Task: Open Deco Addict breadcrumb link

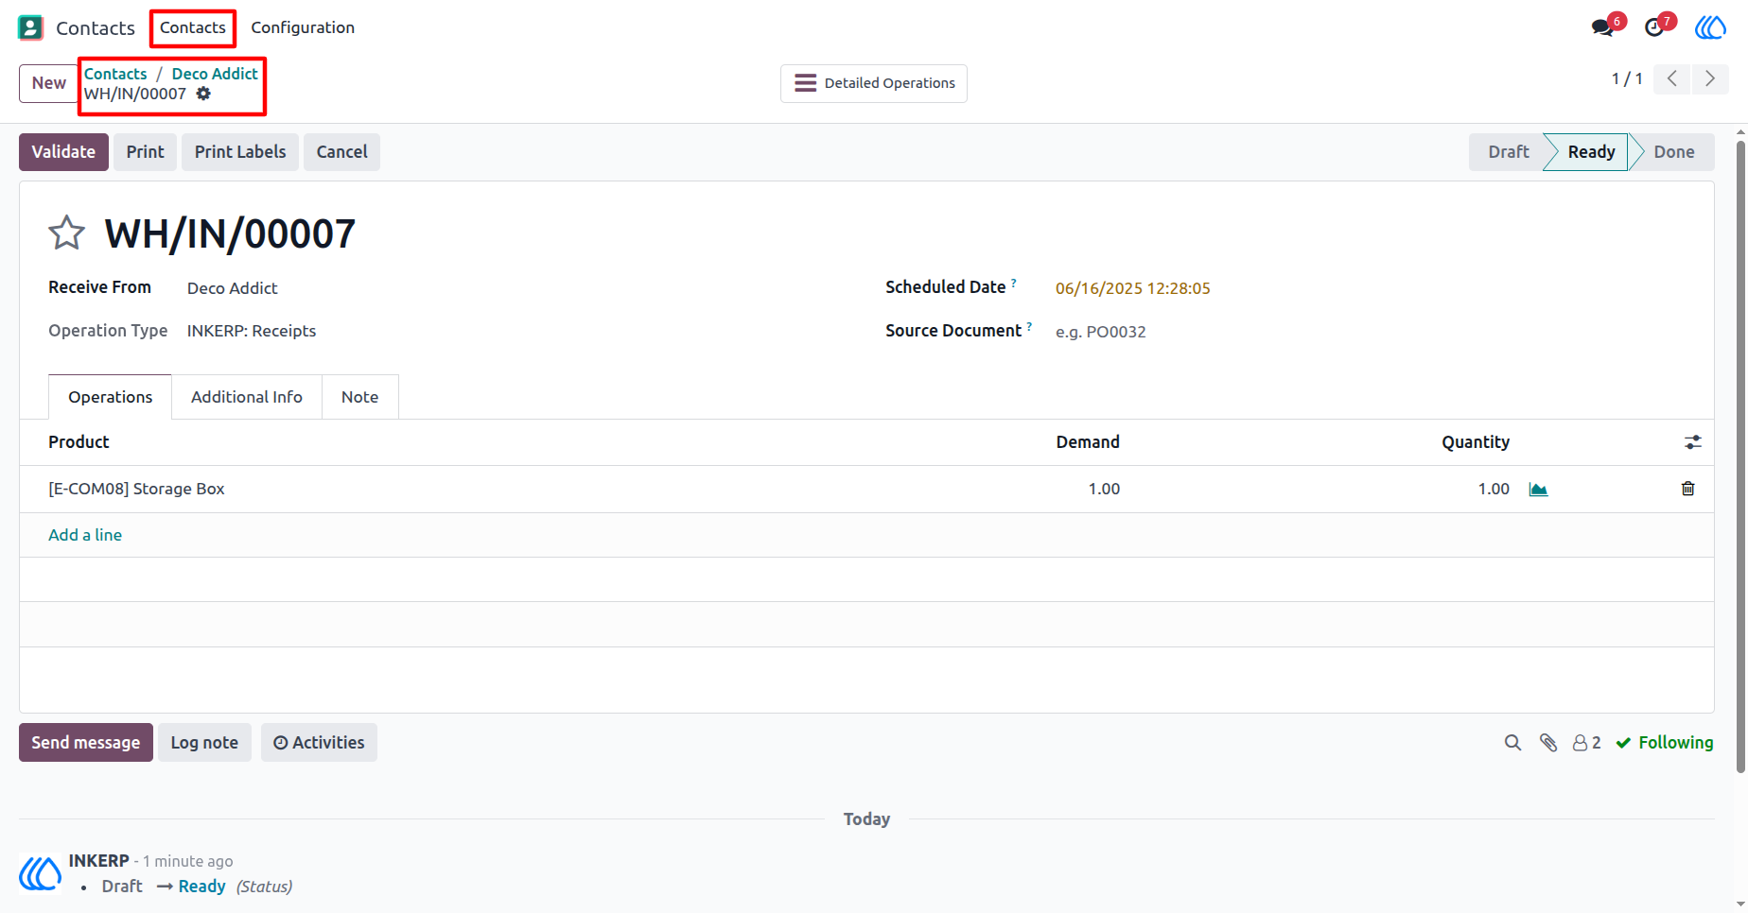Action: tap(215, 74)
